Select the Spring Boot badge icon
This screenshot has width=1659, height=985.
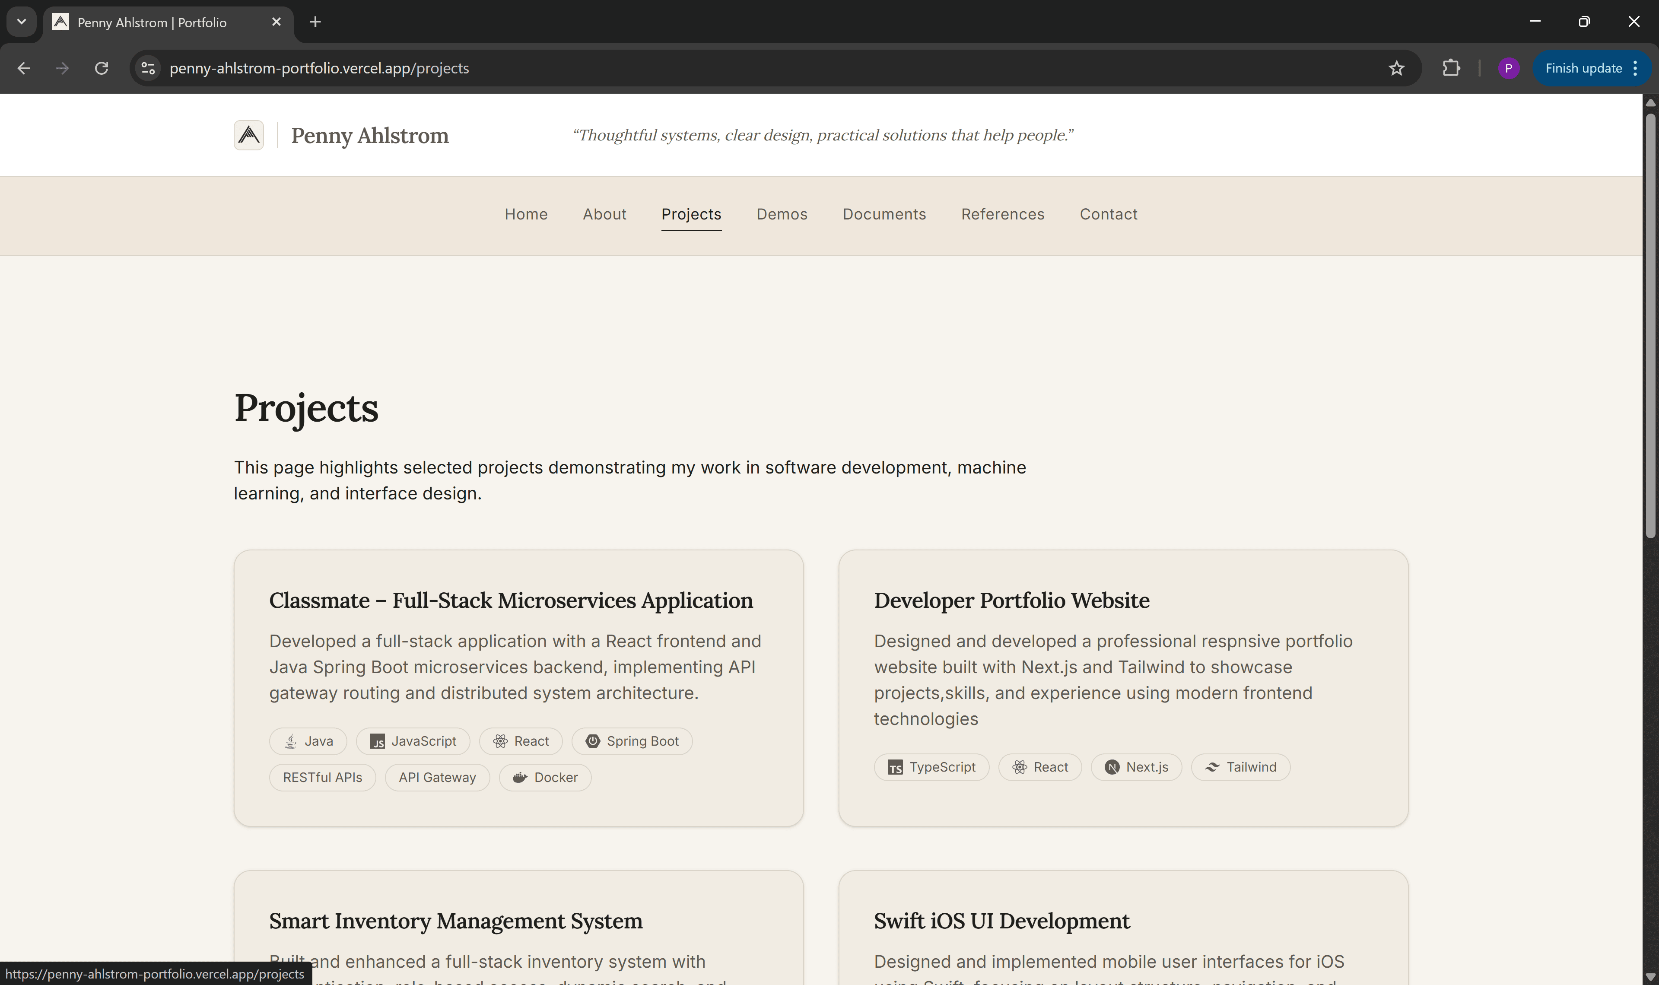tap(594, 741)
